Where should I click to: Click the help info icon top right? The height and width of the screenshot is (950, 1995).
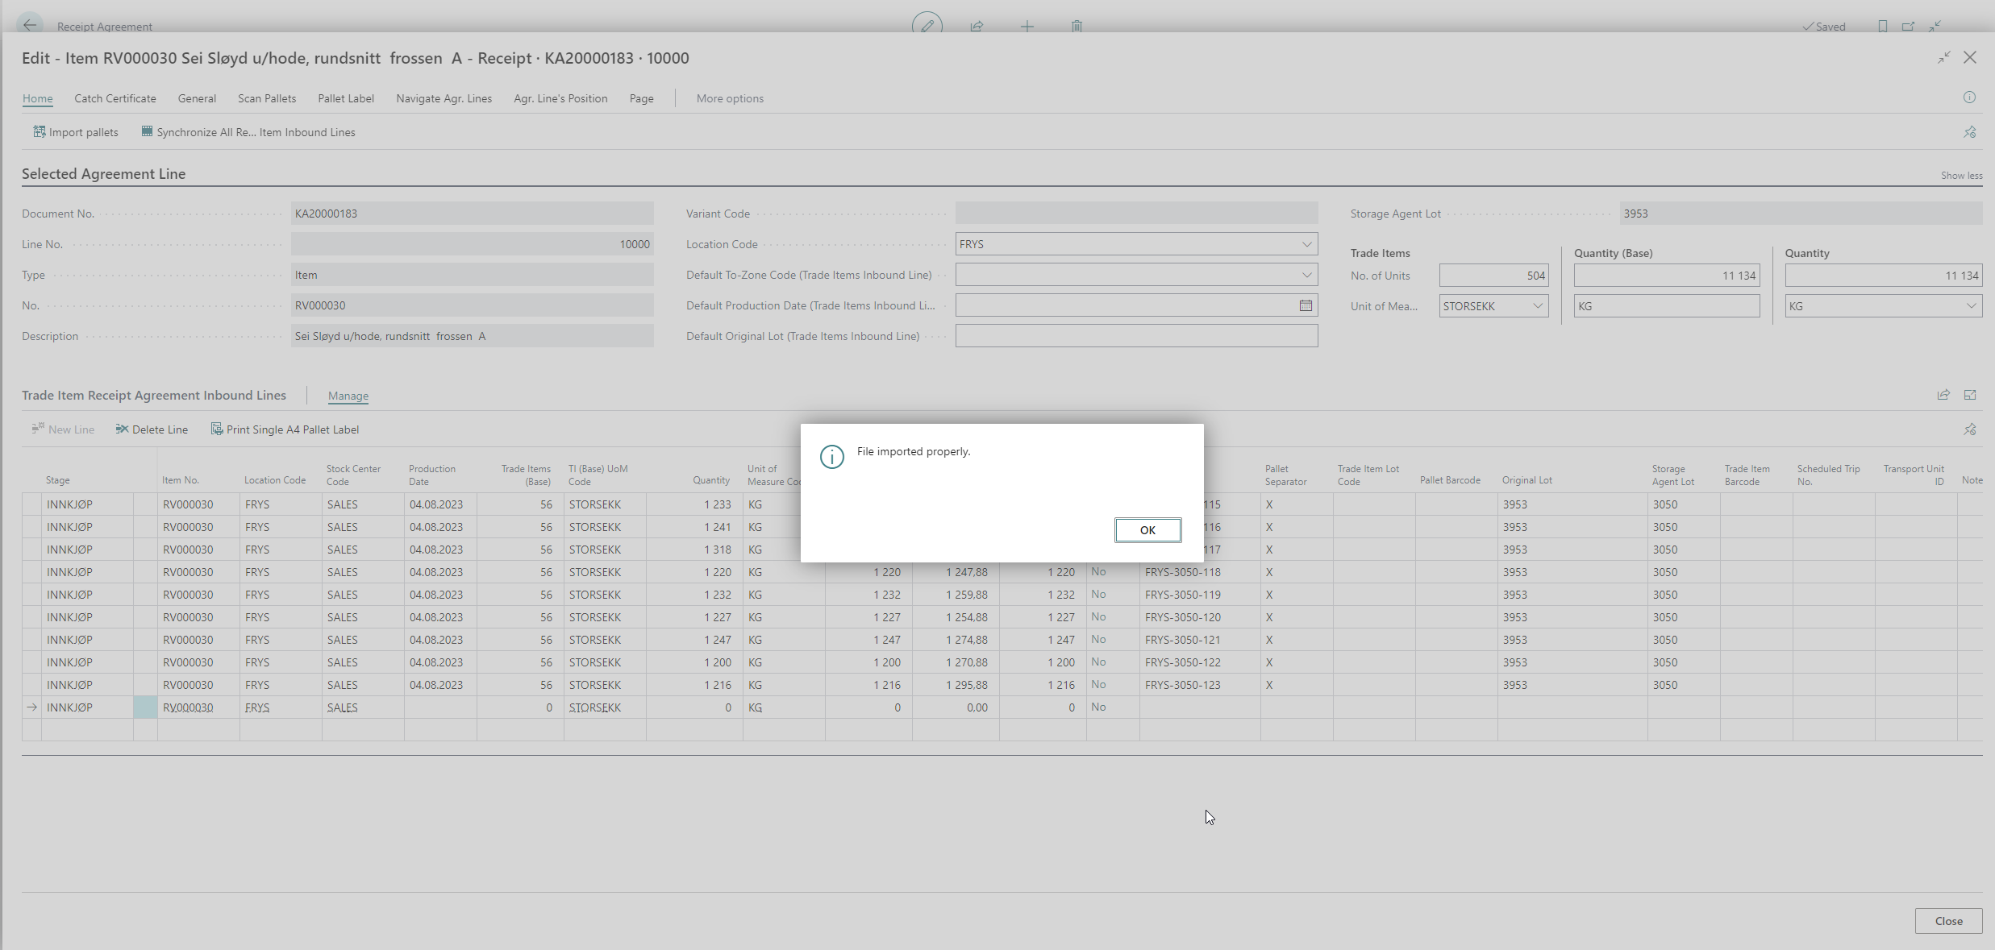pyautogui.click(x=1969, y=97)
